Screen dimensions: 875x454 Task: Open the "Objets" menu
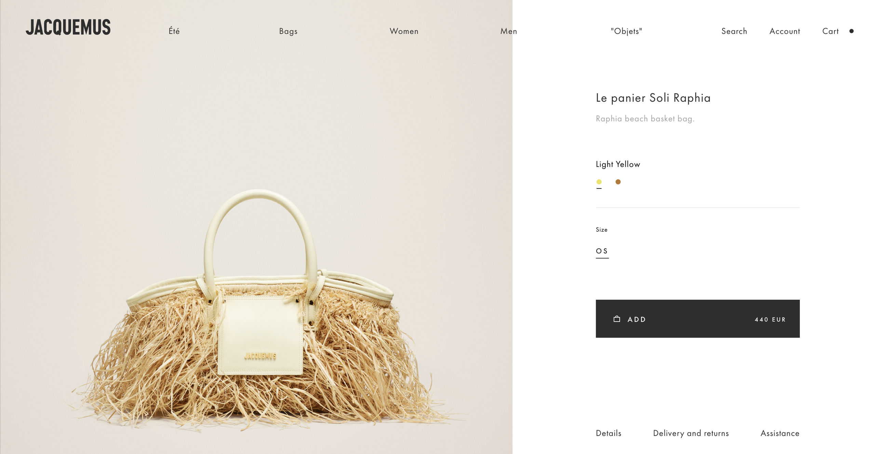pyautogui.click(x=627, y=31)
